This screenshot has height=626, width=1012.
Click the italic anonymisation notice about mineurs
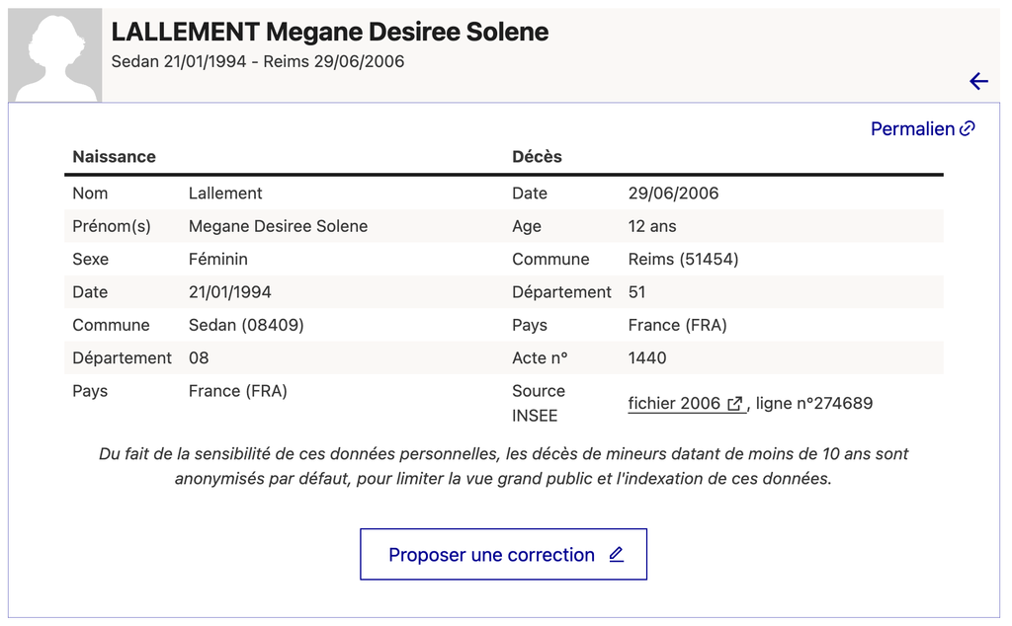coord(503,466)
